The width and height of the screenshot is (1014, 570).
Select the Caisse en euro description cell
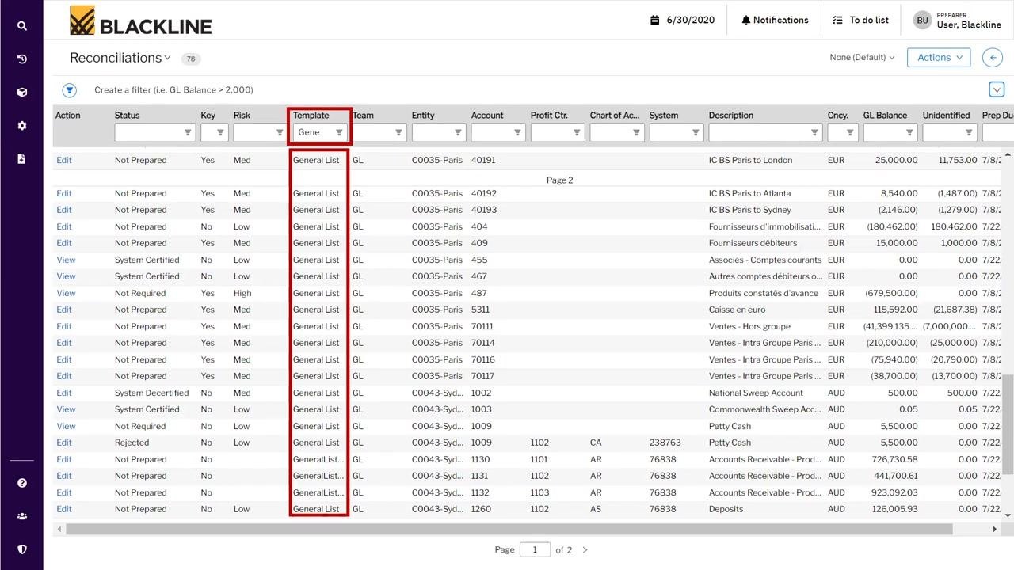click(738, 310)
